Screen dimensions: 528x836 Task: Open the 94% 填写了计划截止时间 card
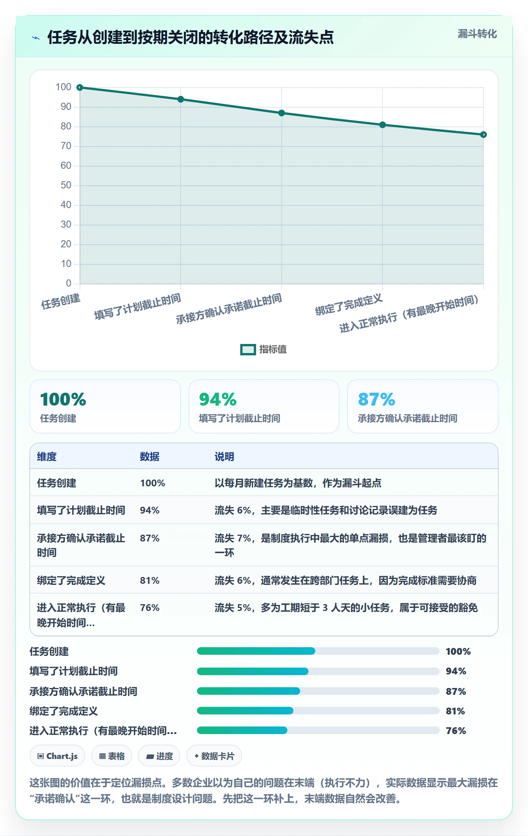tap(264, 406)
